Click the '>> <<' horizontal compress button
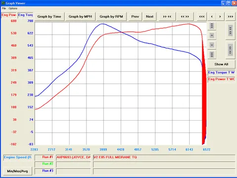The height and width of the screenshot is (178, 237). point(167,16)
